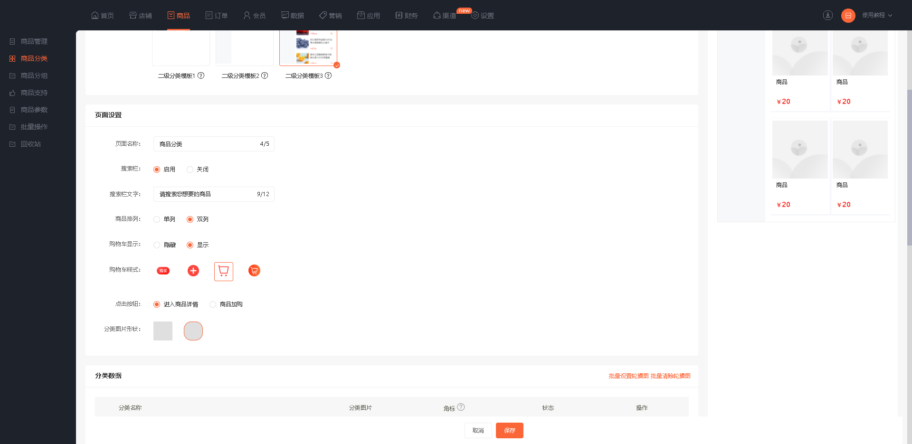Open 店铺 in top navigation
Viewport: 912px width, 444px height.
[x=141, y=16]
